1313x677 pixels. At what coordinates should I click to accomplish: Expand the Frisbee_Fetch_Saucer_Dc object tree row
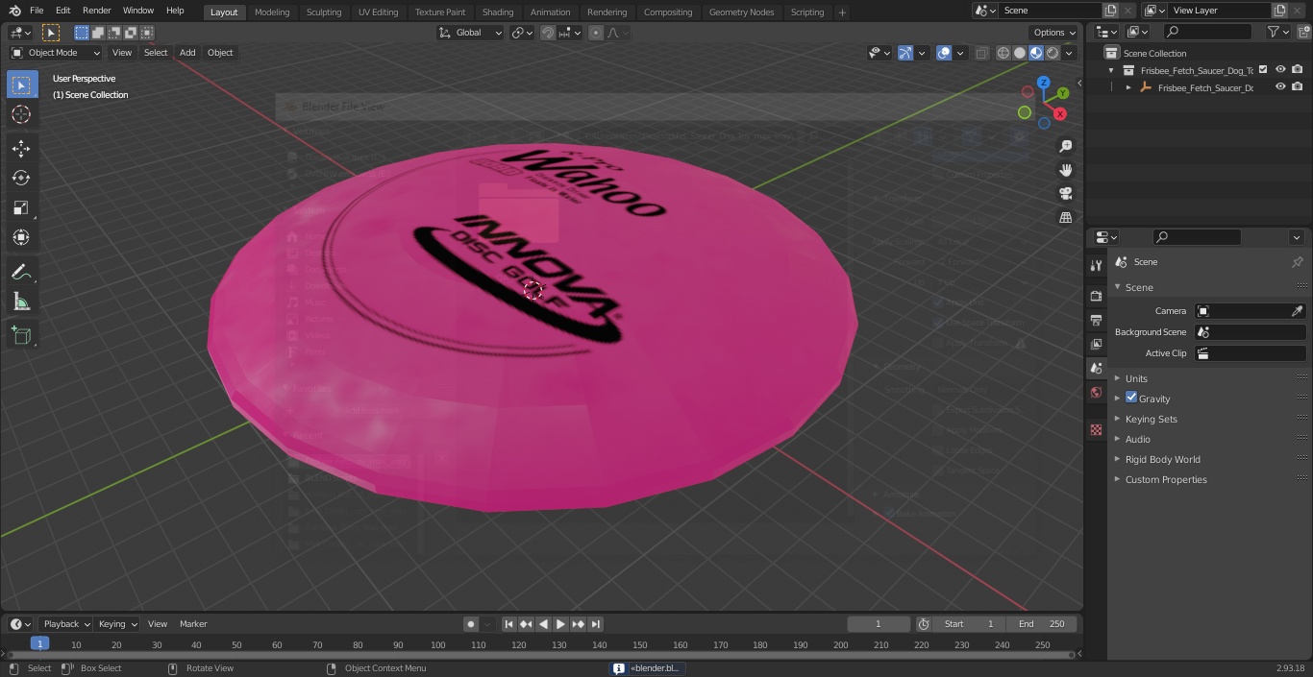[1128, 87]
